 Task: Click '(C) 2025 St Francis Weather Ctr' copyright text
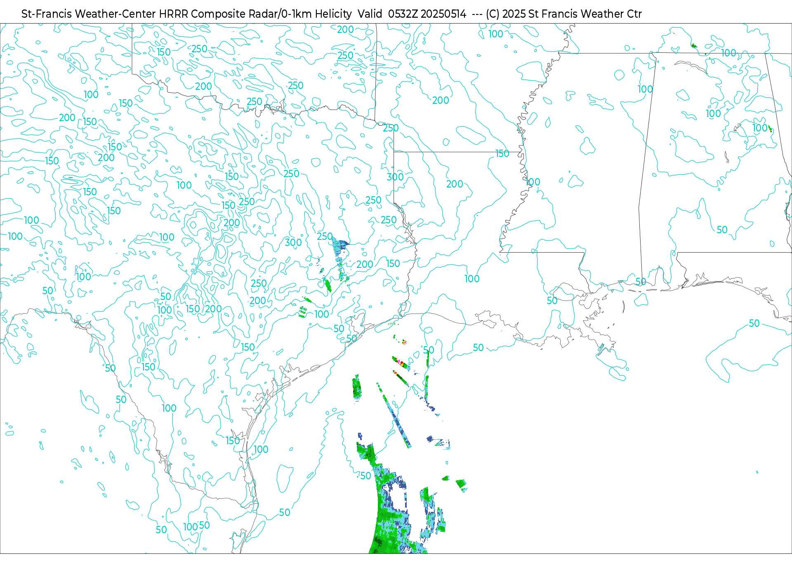coord(564,14)
